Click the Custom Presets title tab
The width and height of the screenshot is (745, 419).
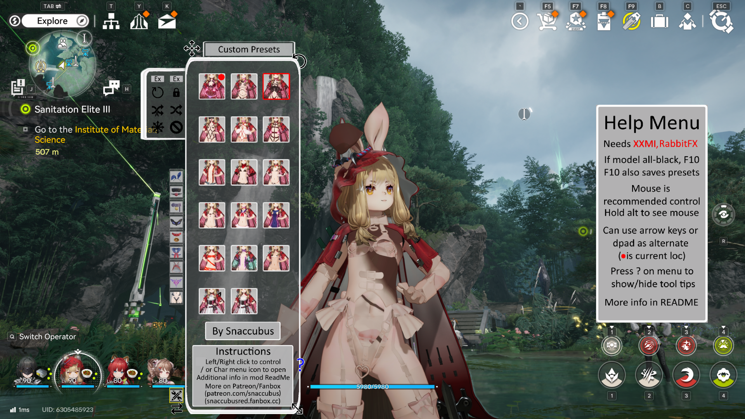(249, 49)
